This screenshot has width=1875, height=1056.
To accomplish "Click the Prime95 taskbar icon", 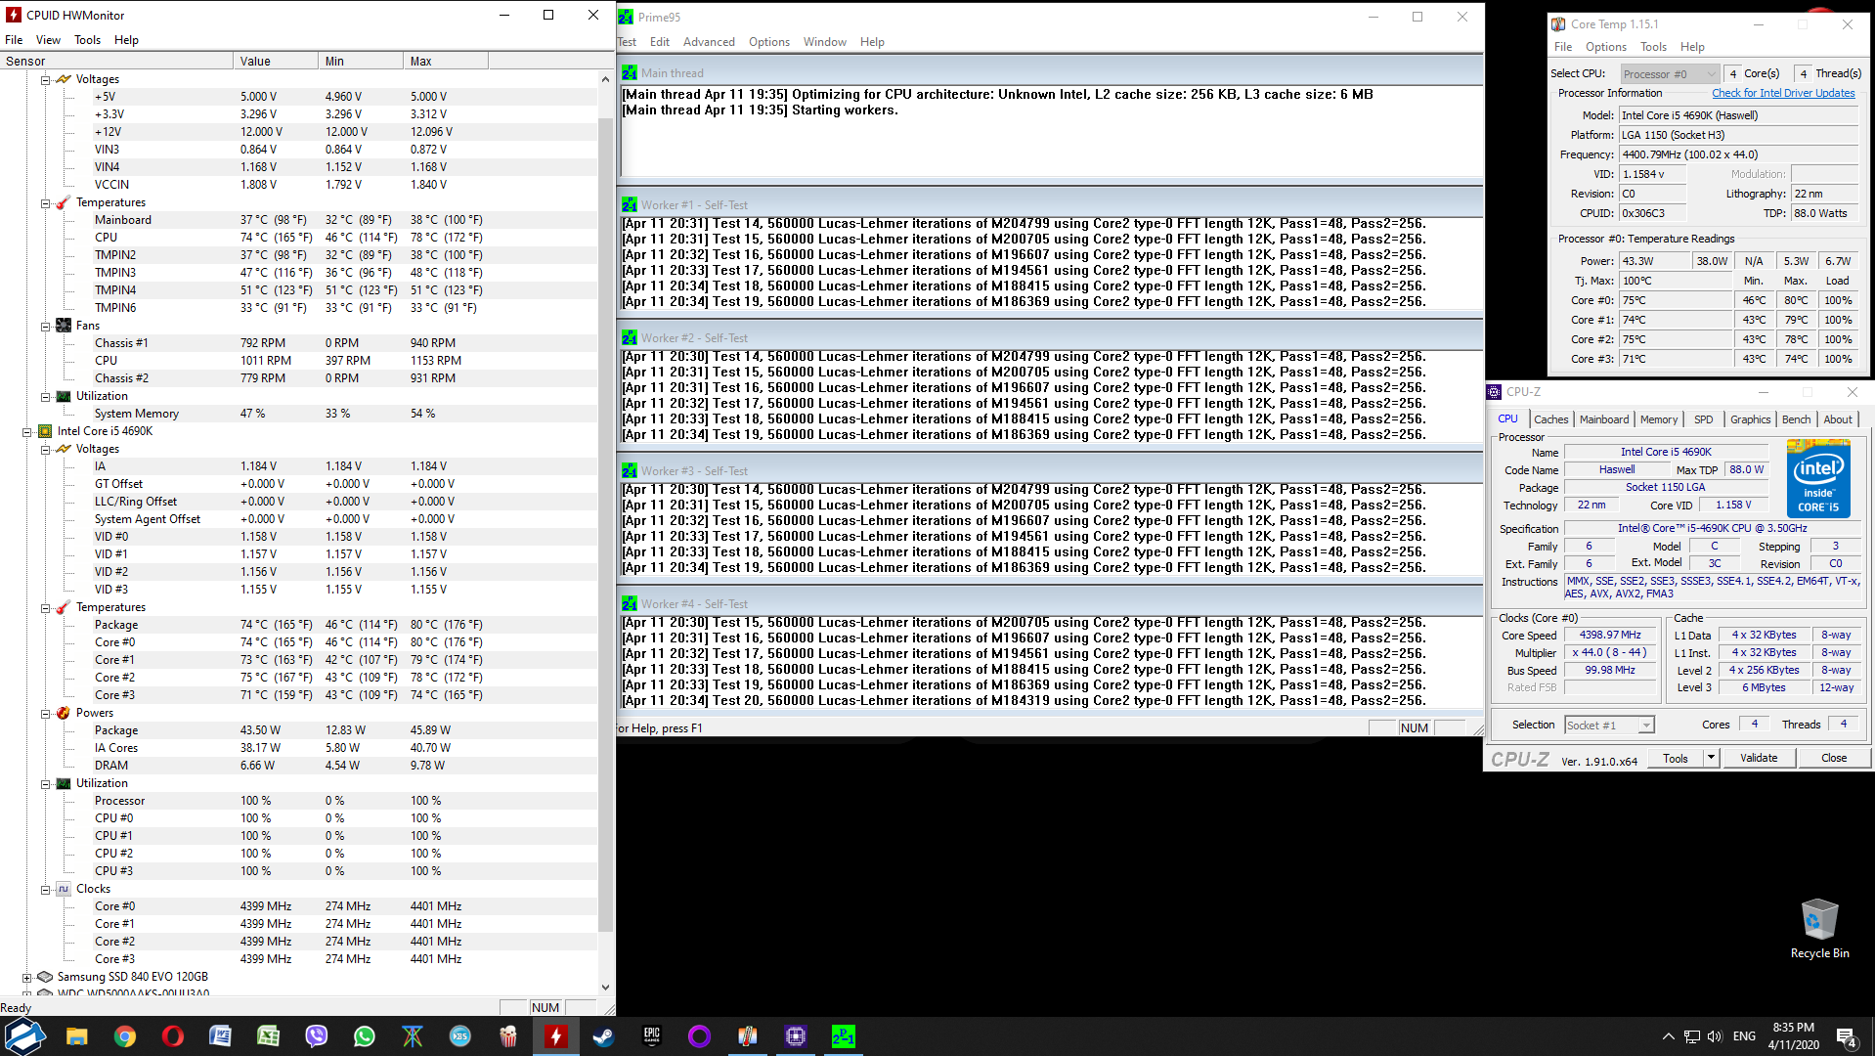I will (843, 1036).
